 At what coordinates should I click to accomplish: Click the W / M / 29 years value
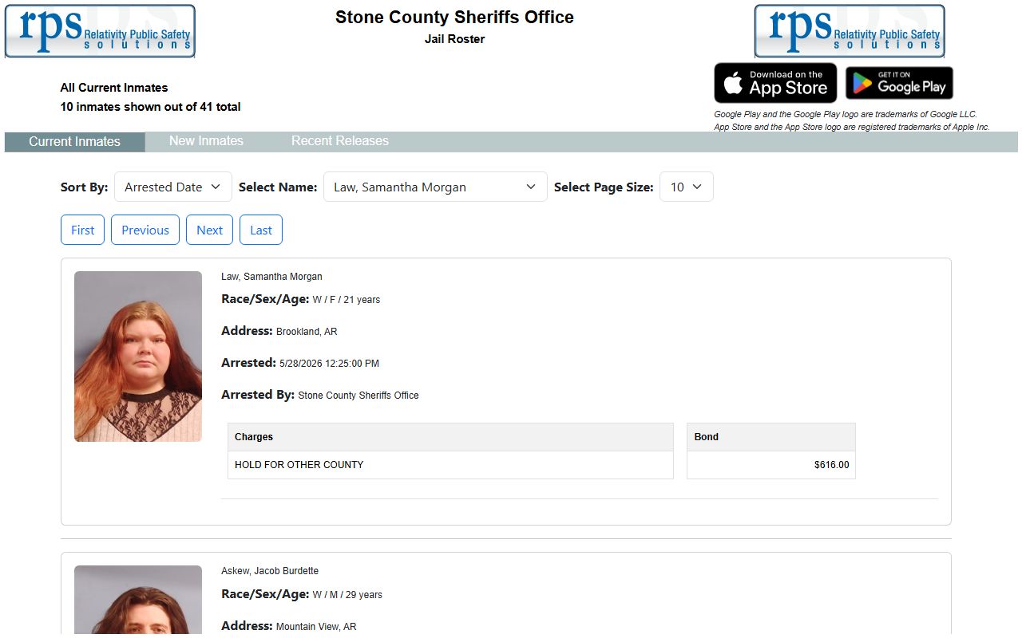[347, 595]
